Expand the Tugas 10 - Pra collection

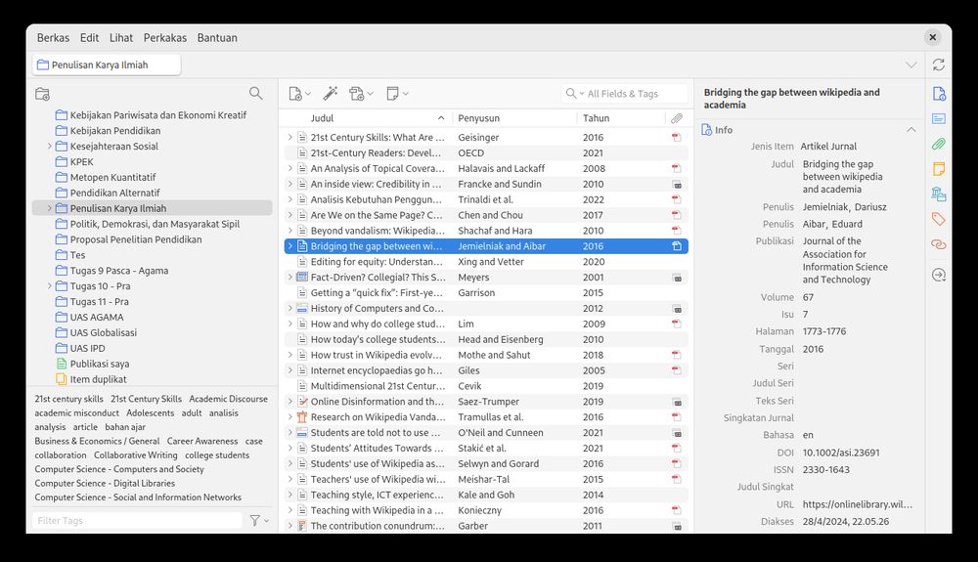pos(49,286)
